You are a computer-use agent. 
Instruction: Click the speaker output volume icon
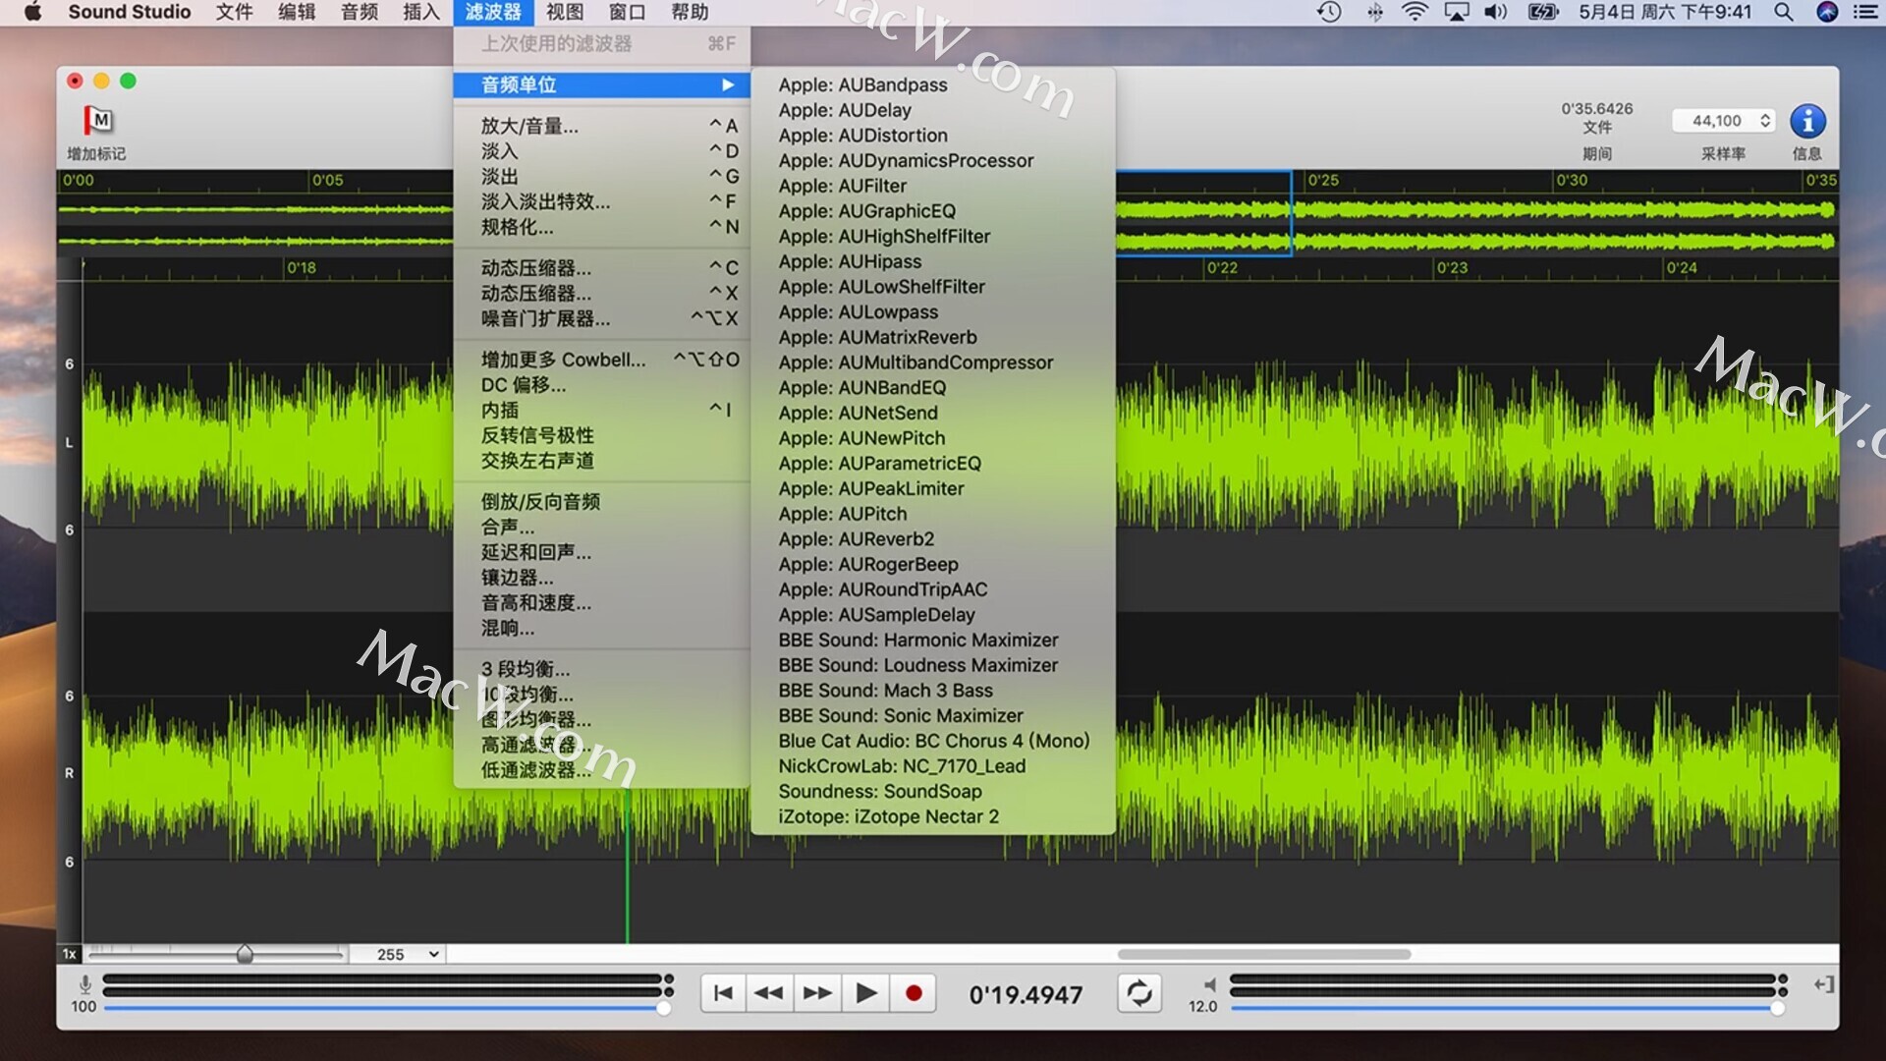point(1209,984)
